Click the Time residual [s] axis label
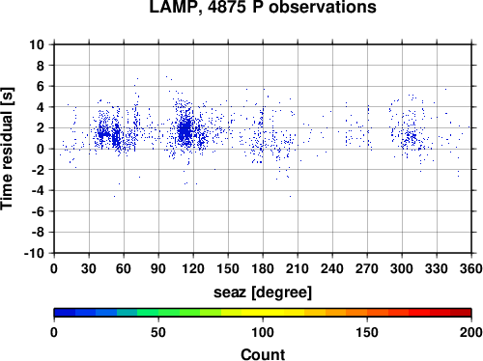Screen dimensions: 483x361 tap(7, 149)
